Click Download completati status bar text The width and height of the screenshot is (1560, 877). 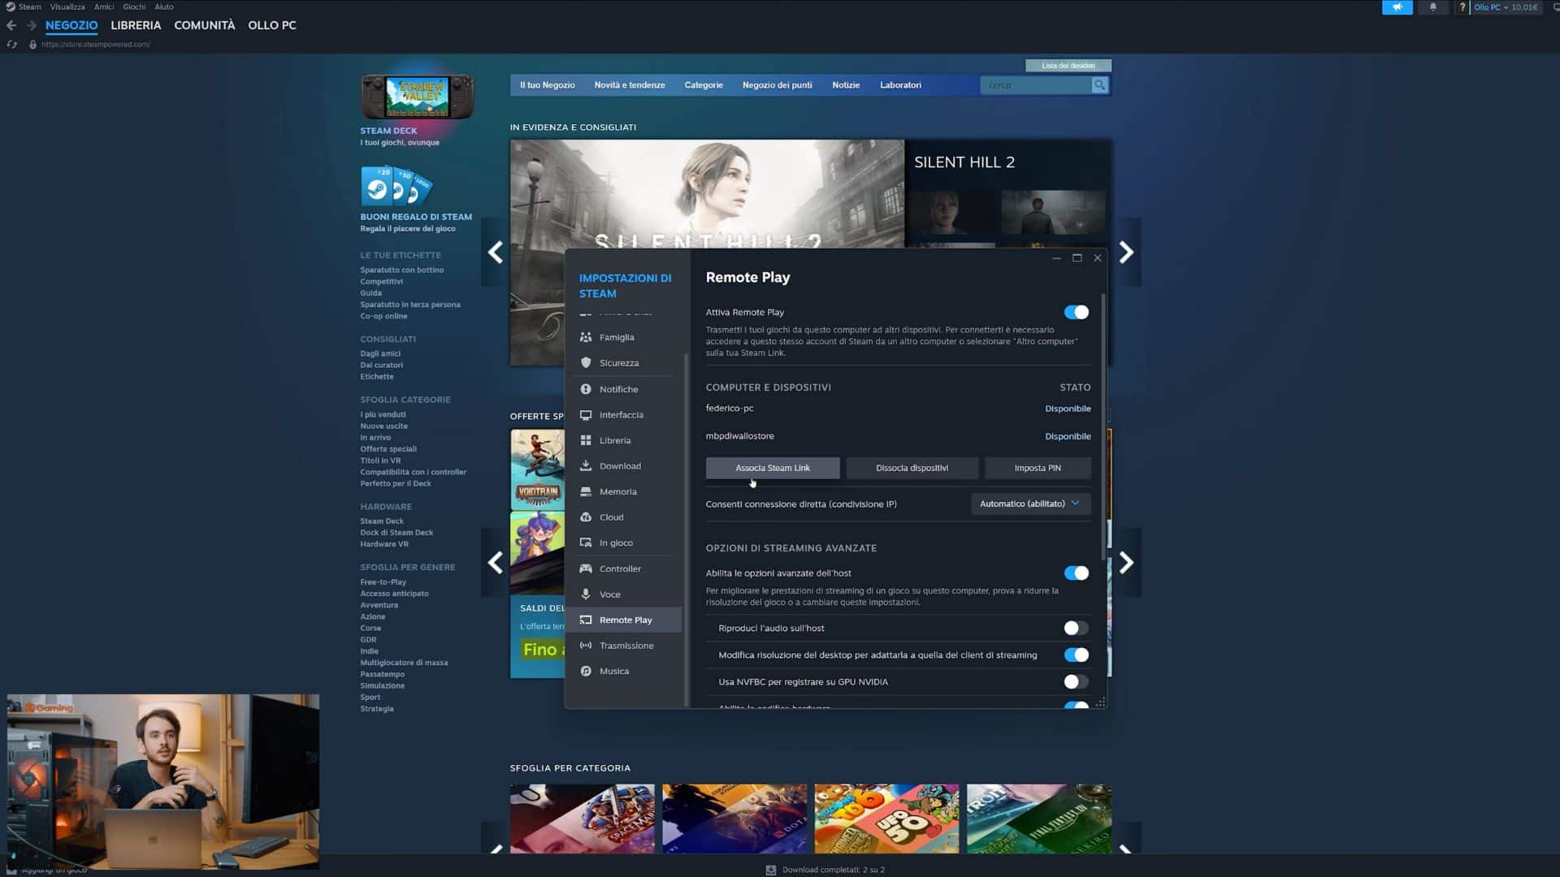(x=833, y=870)
